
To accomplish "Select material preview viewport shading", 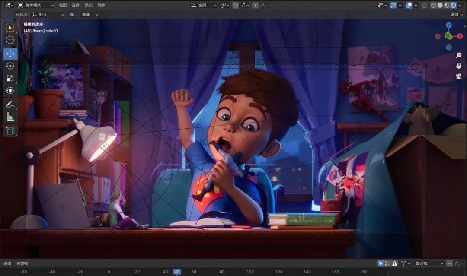I will click(x=446, y=5).
